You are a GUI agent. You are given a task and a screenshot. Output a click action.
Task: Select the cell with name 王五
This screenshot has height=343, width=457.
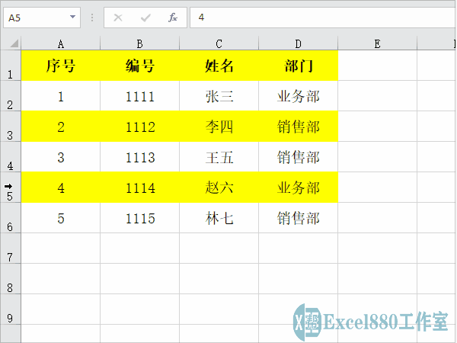tap(219, 157)
